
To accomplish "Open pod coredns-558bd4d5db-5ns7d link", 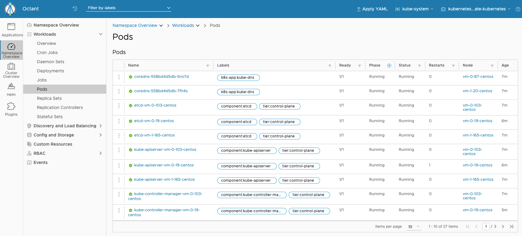I will (x=161, y=77).
